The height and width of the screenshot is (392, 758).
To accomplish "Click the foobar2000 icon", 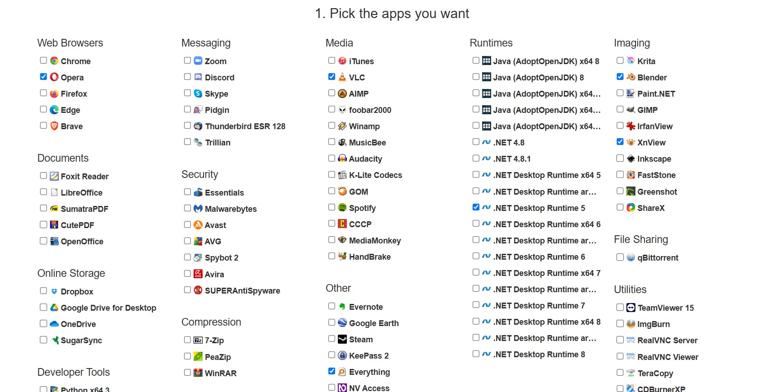I will [x=342, y=110].
